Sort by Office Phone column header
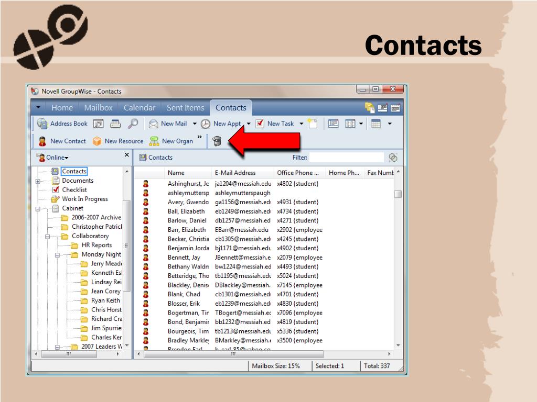The height and width of the screenshot is (402, 537). [298, 173]
